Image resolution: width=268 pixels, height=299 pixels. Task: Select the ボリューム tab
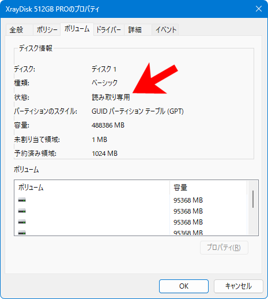(77, 29)
